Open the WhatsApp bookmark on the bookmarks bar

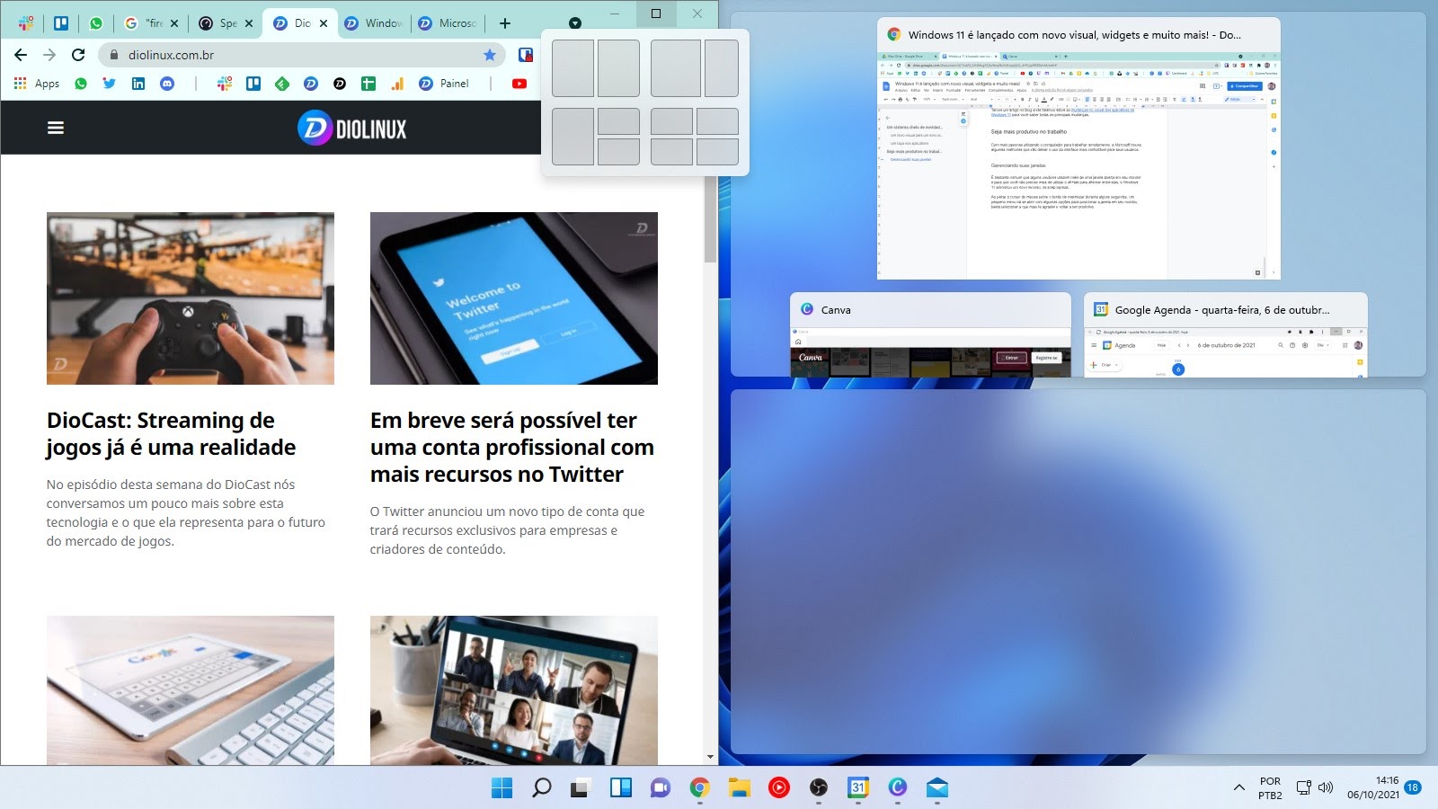tap(81, 83)
